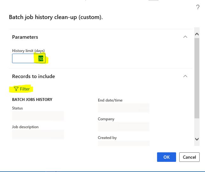The width and height of the screenshot is (205, 172).
Task: Click the Status field
Action: [x=38, y=116]
